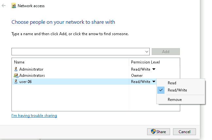Click the Network access title text
212x140 pixels.
point(31,6)
